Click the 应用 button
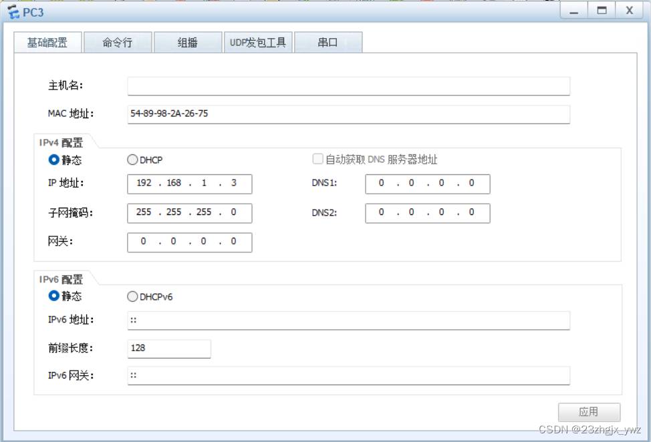The image size is (651, 442). pos(589,412)
